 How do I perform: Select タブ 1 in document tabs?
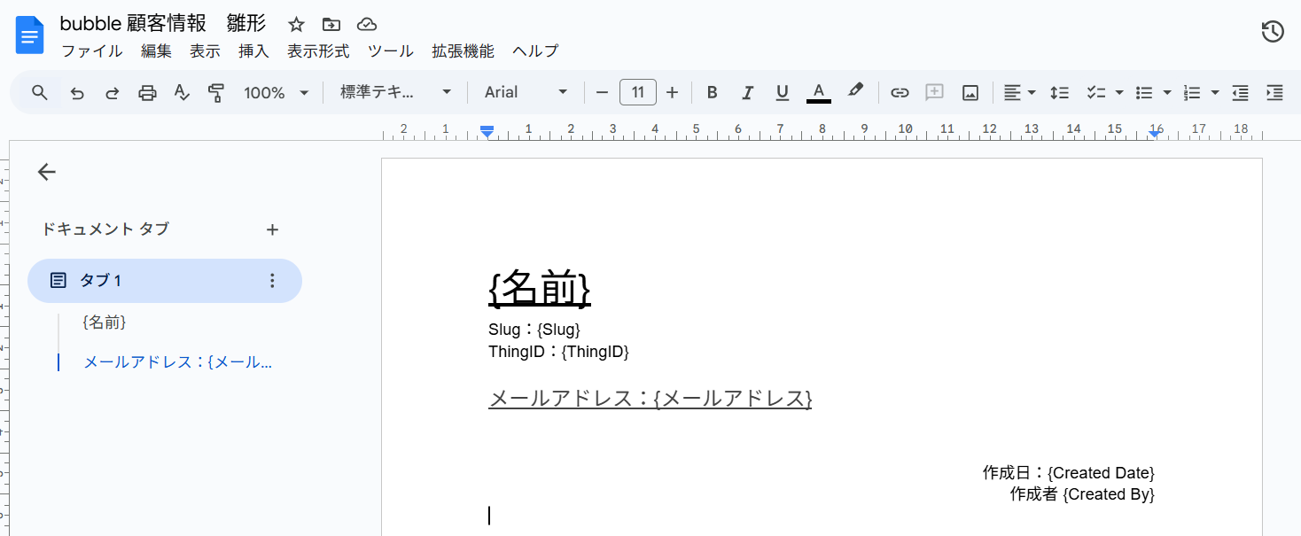pyautogui.click(x=164, y=281)
